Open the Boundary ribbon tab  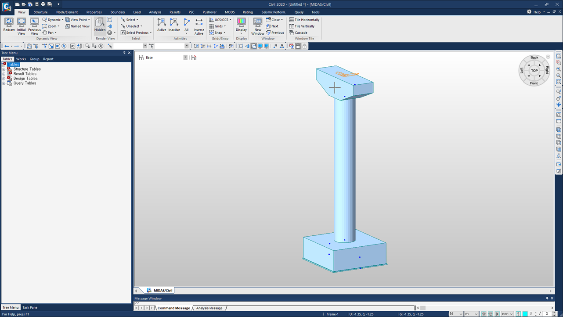tap(118, 12)
